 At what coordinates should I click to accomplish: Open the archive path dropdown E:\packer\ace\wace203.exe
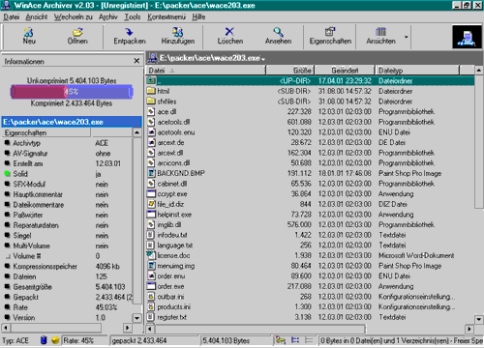(263, 59)
